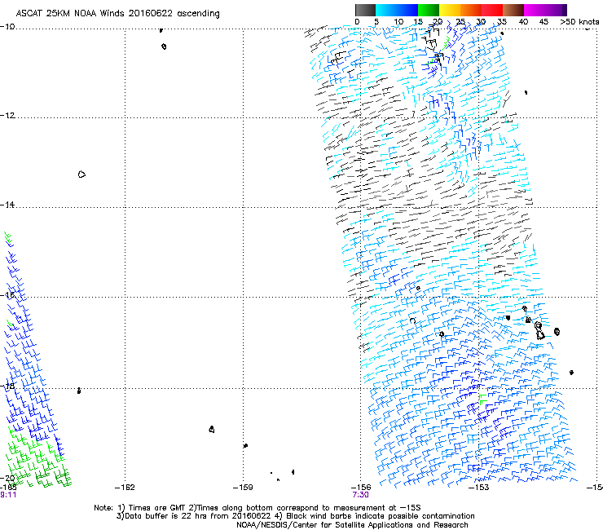Click the purple '7:30' swath time label
This screenshot has width=603, height=530.
pos(360,495)
